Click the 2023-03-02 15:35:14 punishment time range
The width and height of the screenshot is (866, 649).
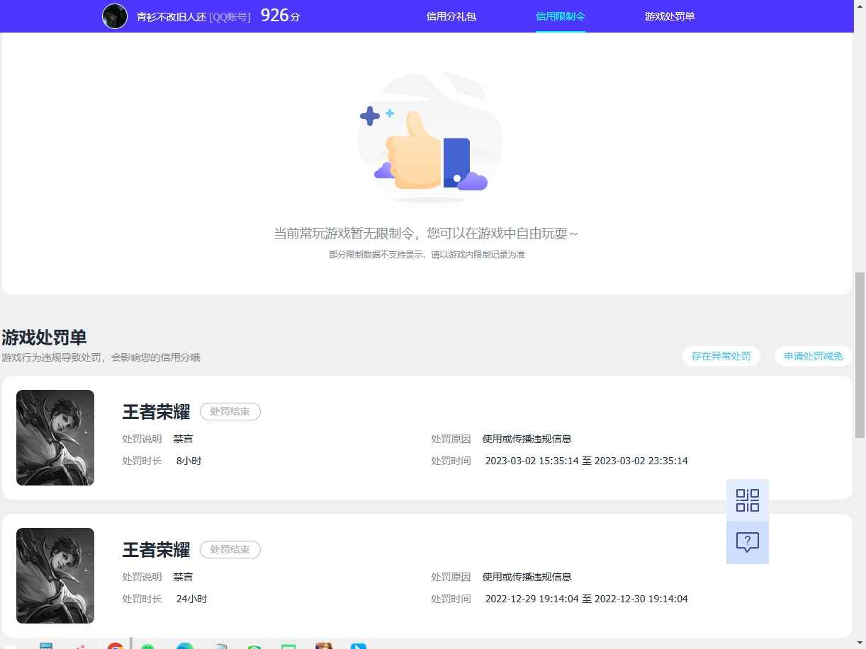586,461
